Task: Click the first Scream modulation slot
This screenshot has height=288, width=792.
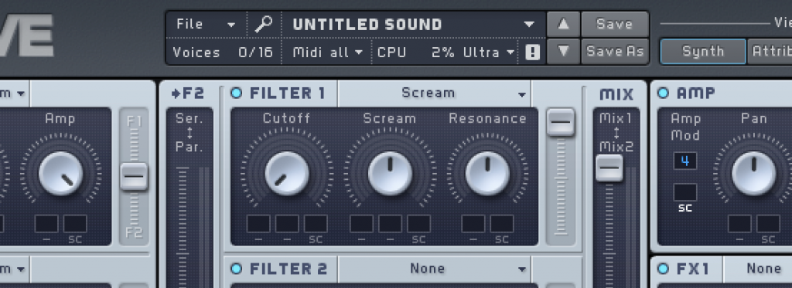Action: [362, 224]
